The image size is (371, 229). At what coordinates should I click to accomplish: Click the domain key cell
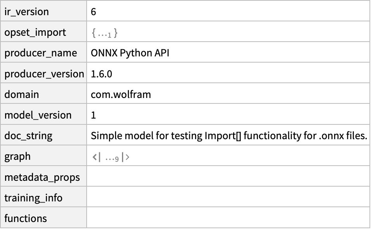(x=44, y=93)
